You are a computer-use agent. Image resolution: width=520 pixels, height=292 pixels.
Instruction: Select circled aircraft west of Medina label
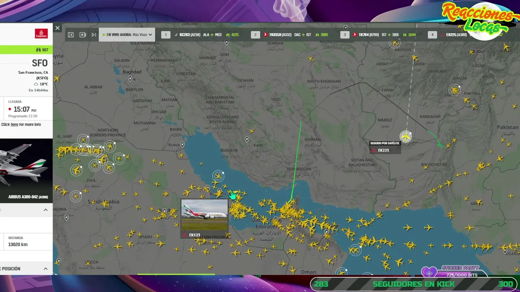[76, 196]
